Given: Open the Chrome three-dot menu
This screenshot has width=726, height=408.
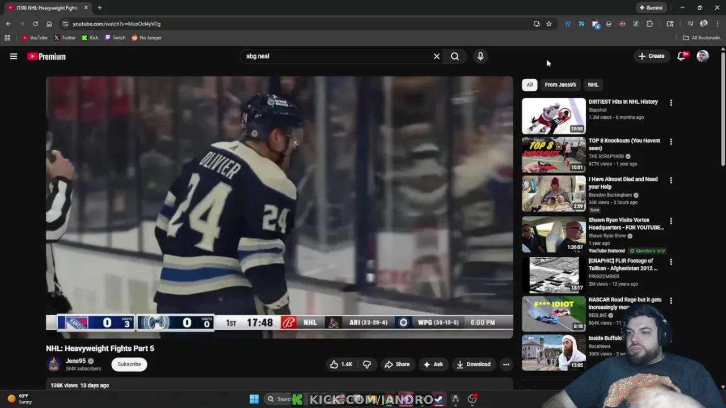Looking at the screenshot, I should (x=717, y=24).
